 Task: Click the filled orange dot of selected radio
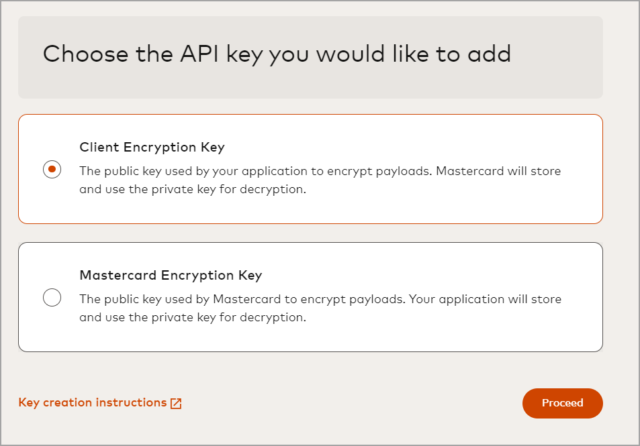52,170
